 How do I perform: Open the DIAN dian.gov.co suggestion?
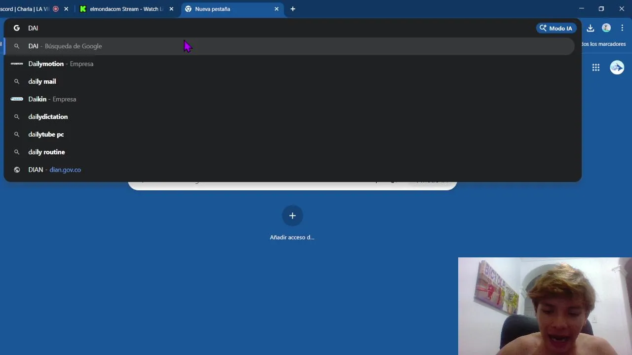[x=289, y=170]
